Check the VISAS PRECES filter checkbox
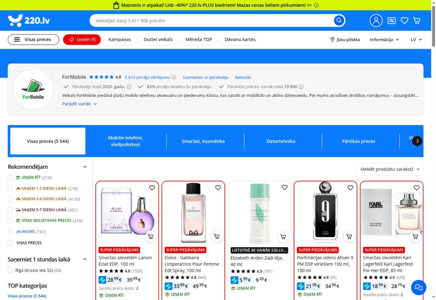The image size is (436, 300). click(x=10, y=243)
